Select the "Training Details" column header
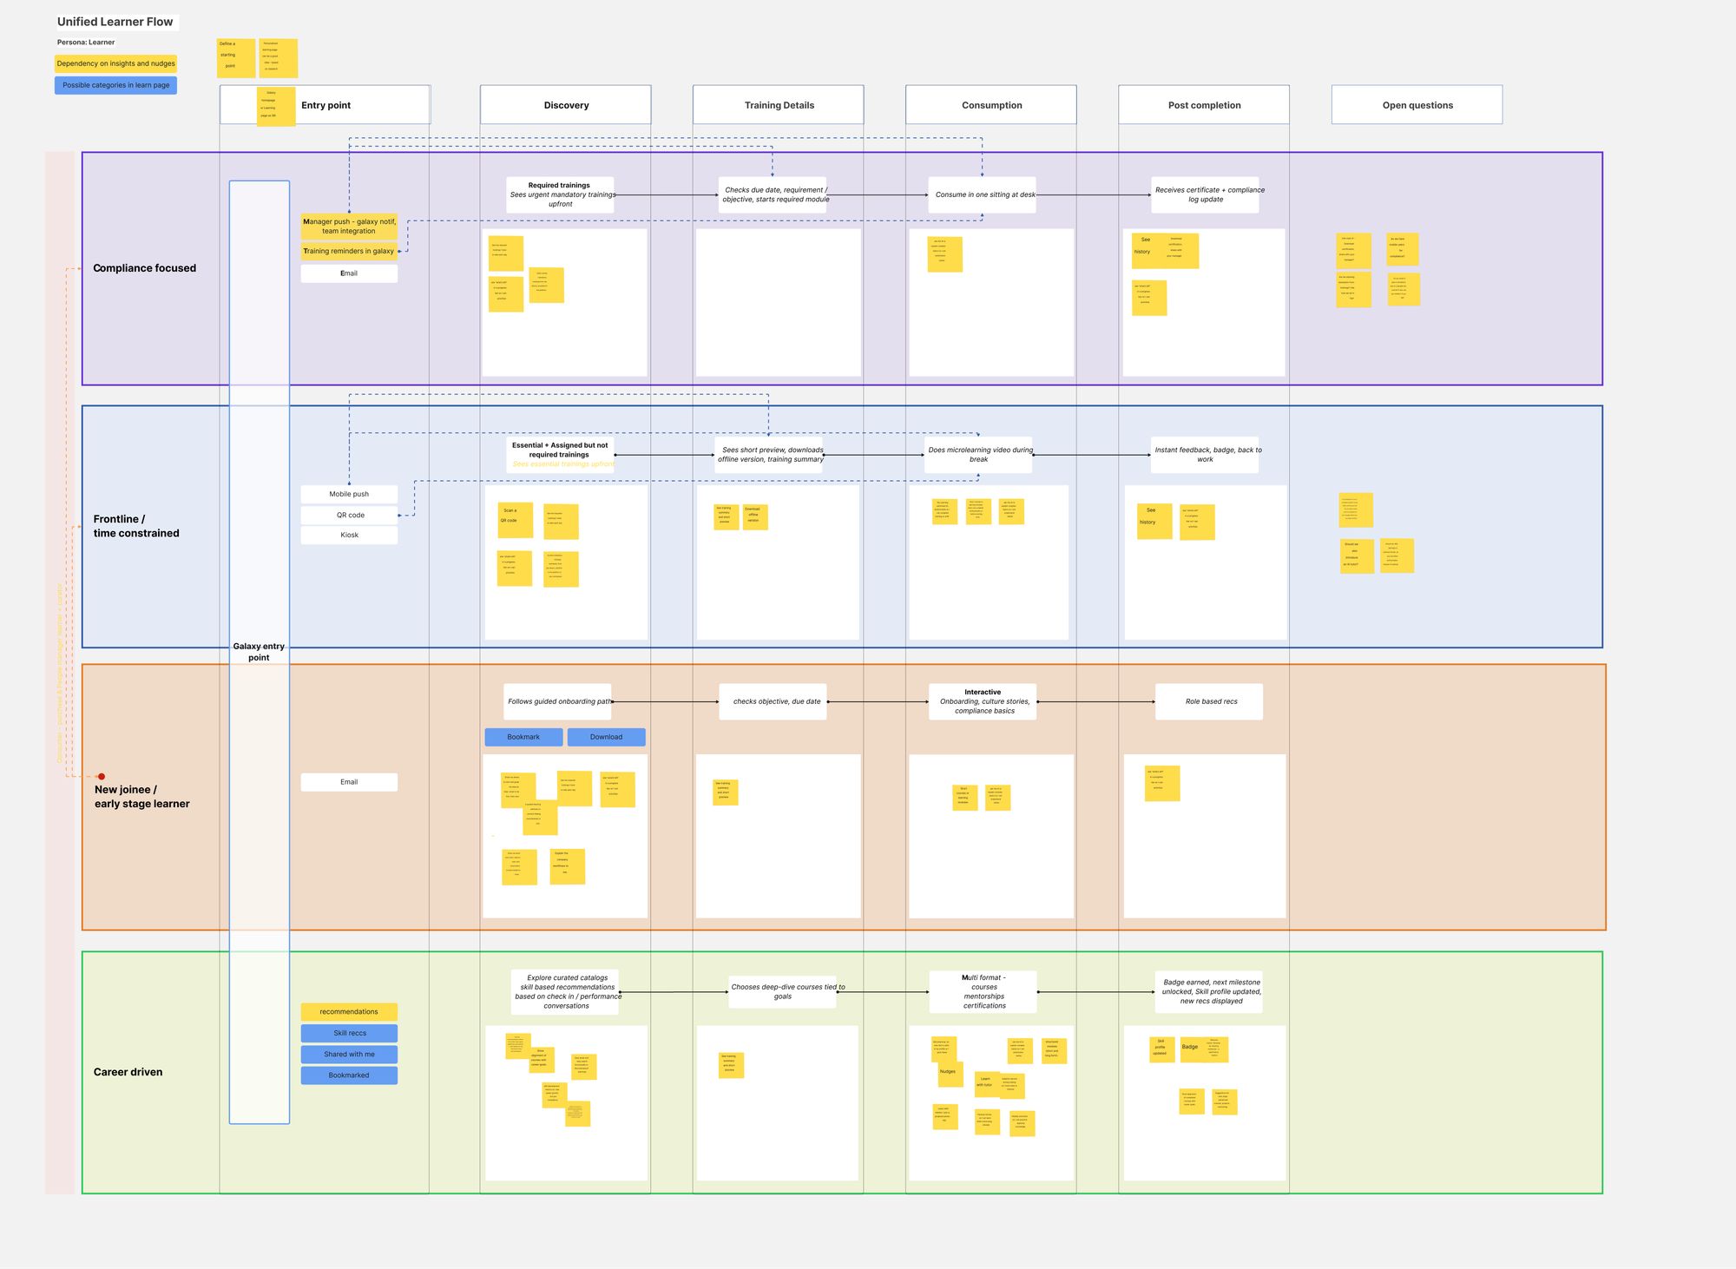The image size is (1736, 1269). [x=779, y=105]
